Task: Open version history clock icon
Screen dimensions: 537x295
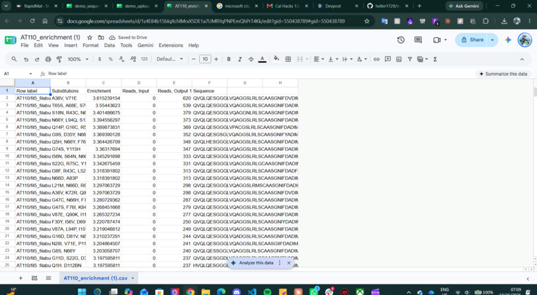Action: point(400,40)
